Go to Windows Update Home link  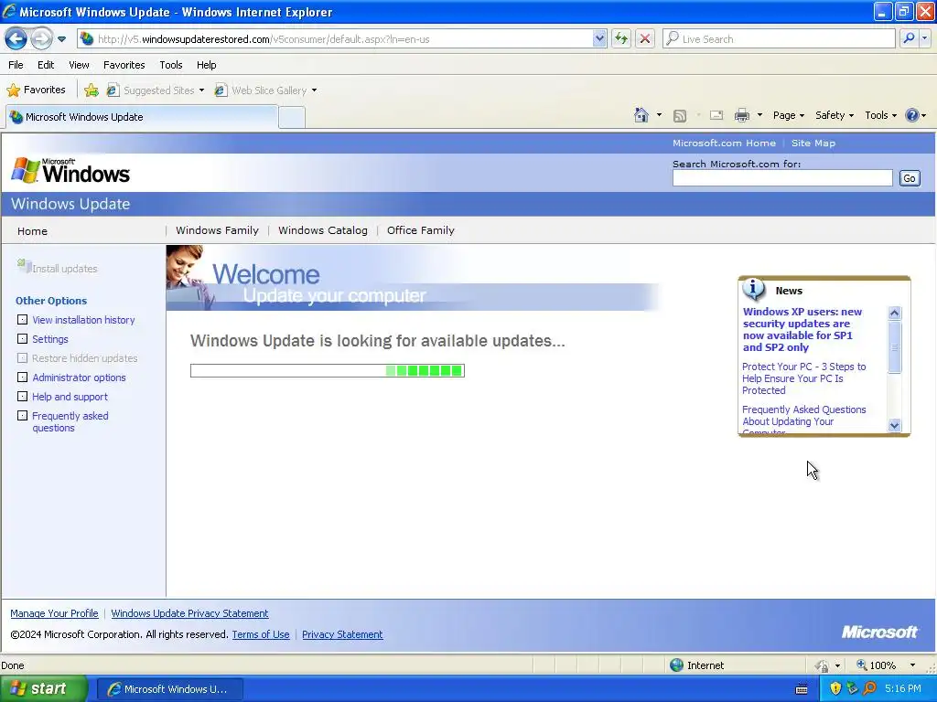32,231
